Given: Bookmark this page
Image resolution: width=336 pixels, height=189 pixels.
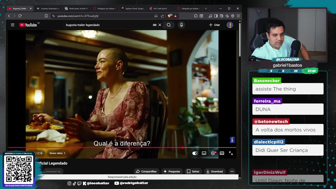Looking at the screenshot, I should (46, 16).
